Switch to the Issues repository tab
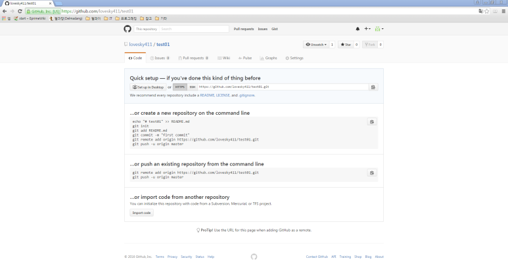The height and width of the screenshot is (275, 508). point(160,58)
